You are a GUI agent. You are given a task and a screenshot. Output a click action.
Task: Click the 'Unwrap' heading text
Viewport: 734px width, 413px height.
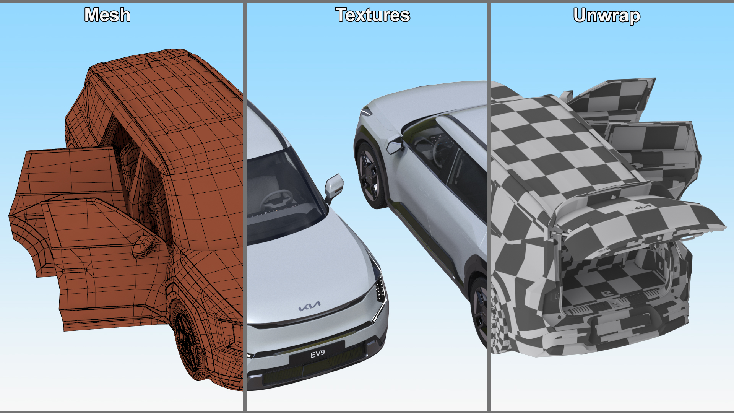pos(607,16)
